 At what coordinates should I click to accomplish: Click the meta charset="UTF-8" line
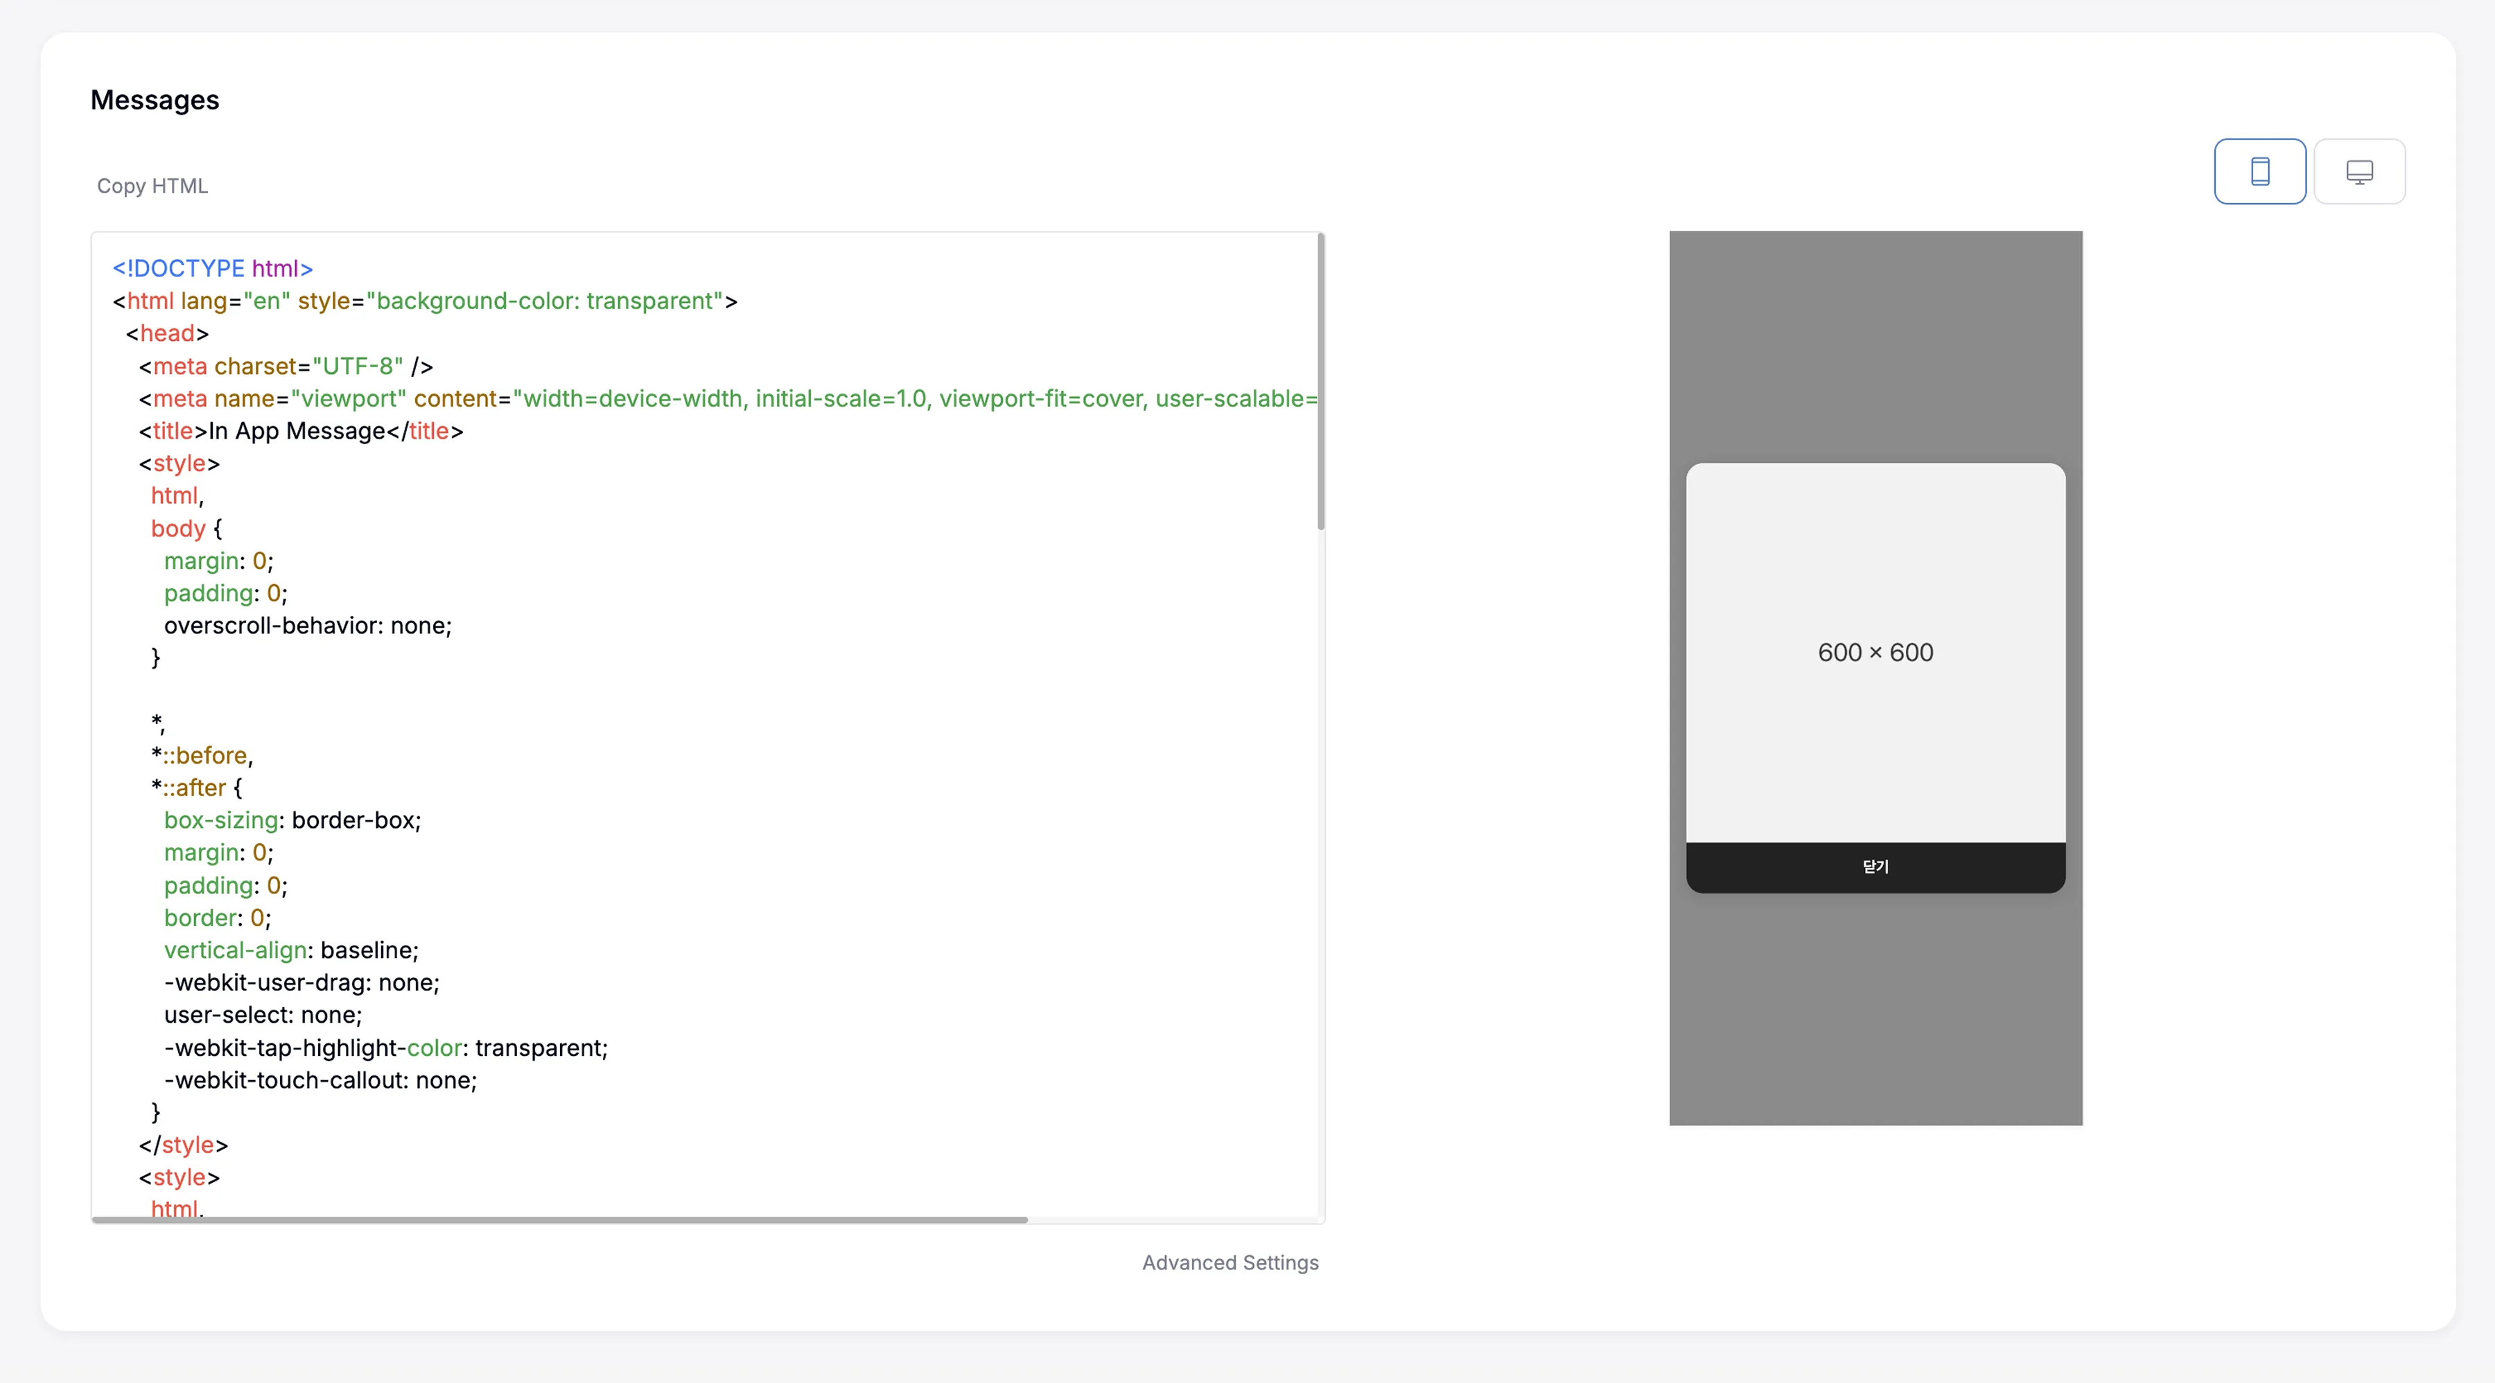point(286,366)
